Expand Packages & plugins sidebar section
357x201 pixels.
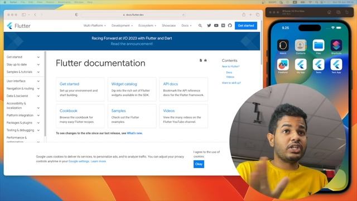23,123
